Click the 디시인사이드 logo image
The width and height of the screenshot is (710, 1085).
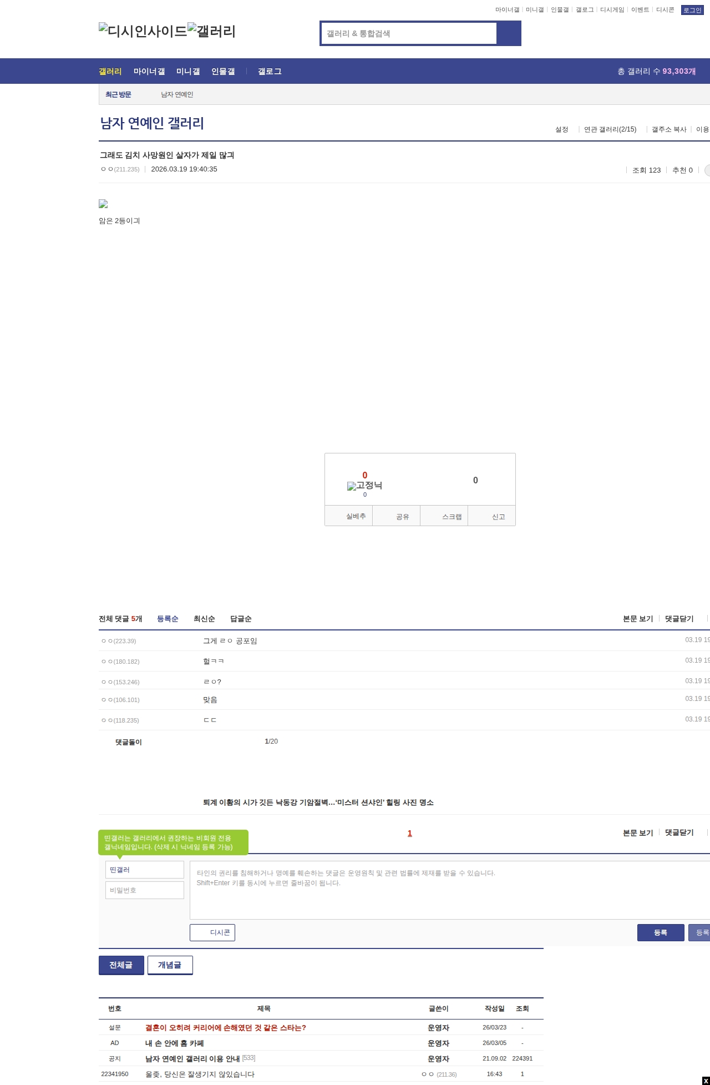(143, 31)
